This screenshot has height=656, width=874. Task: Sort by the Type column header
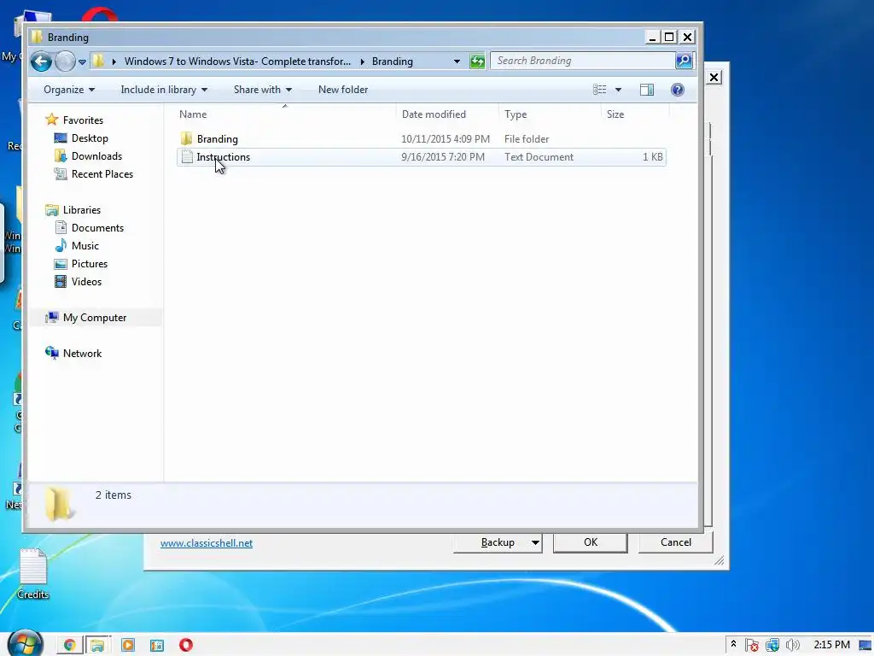[x=551, y=114]
